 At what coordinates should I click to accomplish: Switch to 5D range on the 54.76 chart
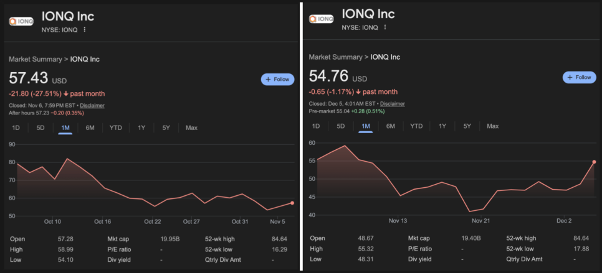click(x=341, y=126)
